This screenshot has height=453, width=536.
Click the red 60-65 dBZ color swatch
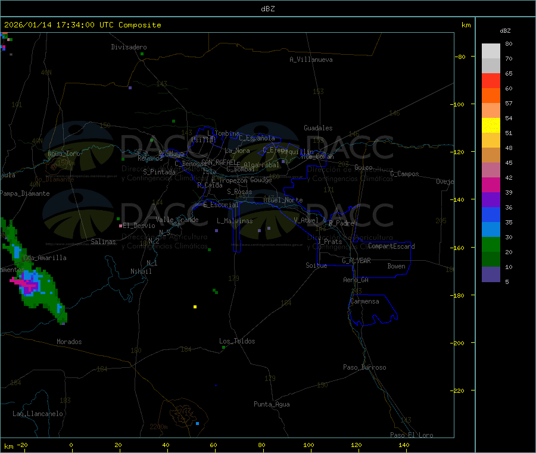(491, 80)
